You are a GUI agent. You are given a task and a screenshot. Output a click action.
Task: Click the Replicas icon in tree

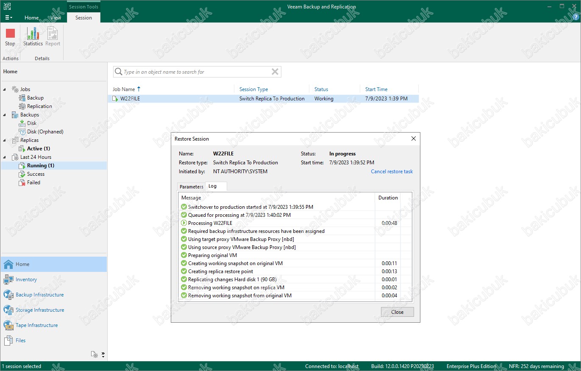(15, 140)
